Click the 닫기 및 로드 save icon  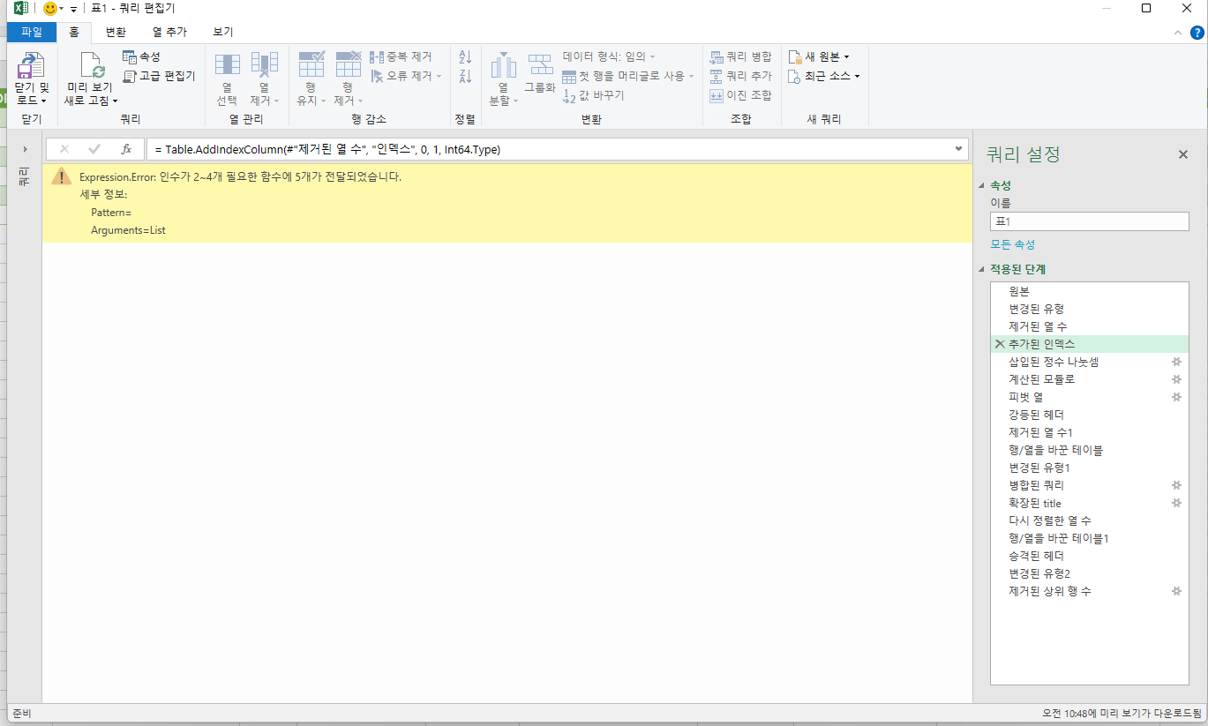[x=31, y=66]
